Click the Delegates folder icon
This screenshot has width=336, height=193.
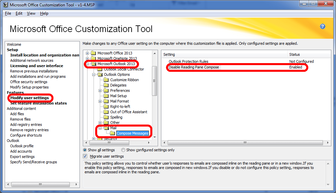106,85
